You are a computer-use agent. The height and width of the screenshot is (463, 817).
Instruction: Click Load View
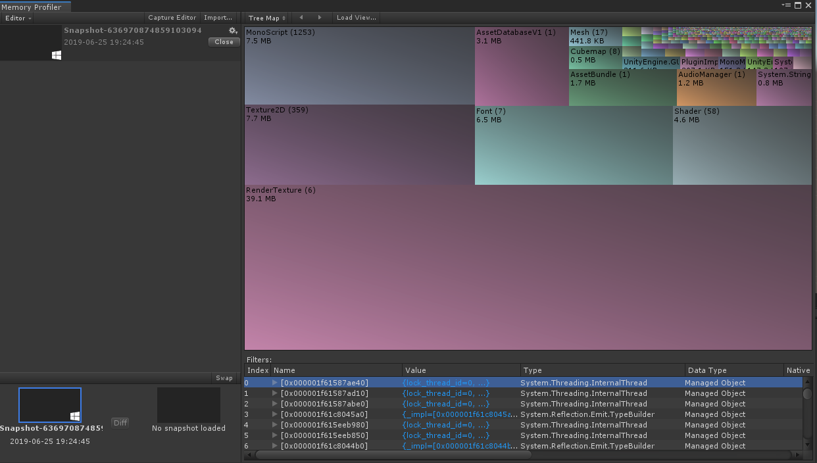click(356, 18)
